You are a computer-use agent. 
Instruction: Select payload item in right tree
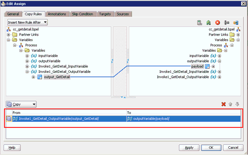coord(198,67)
